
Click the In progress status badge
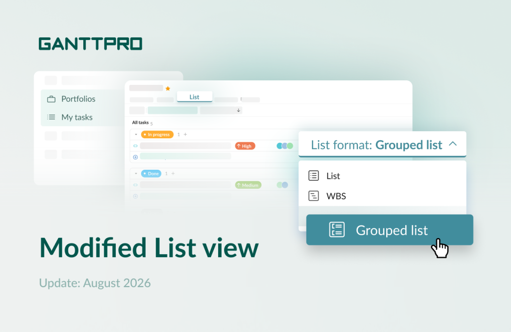pyautogui.click(x=157, y=134)
